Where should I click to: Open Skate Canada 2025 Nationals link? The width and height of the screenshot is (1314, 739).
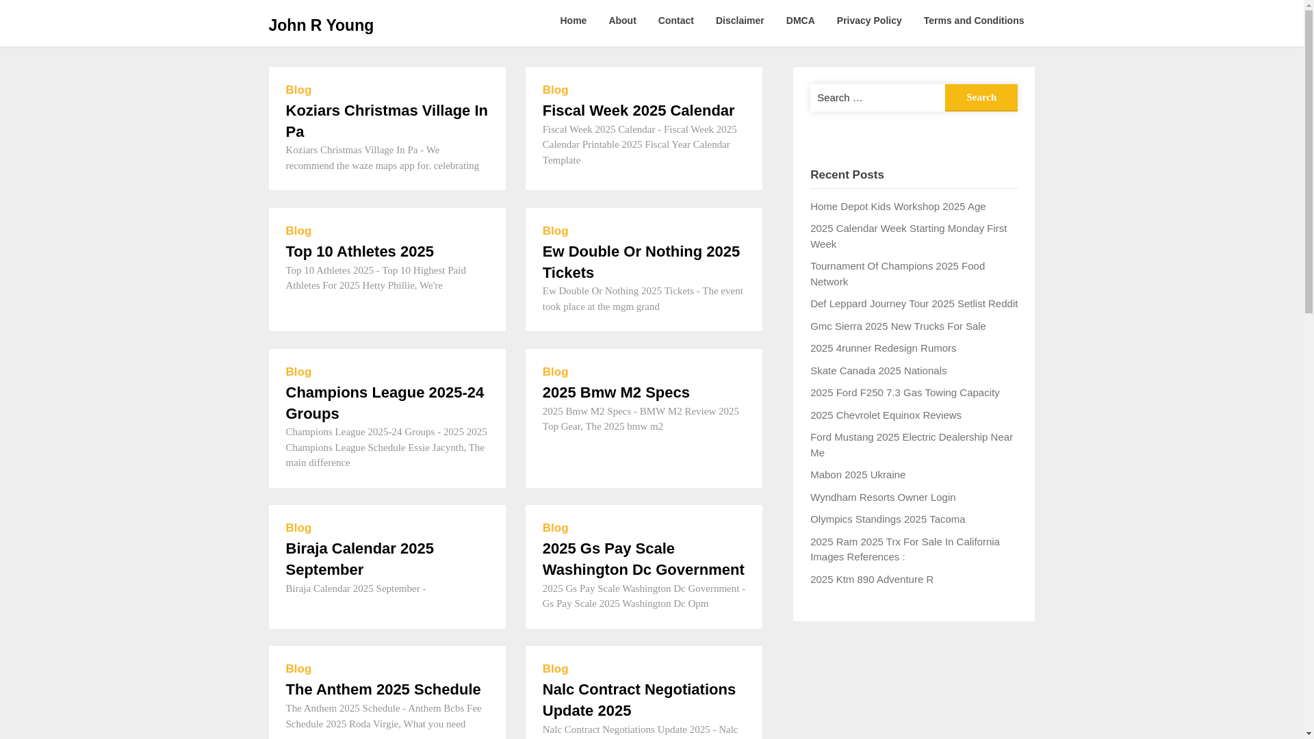pyautogui.click(x=878, y=370)
